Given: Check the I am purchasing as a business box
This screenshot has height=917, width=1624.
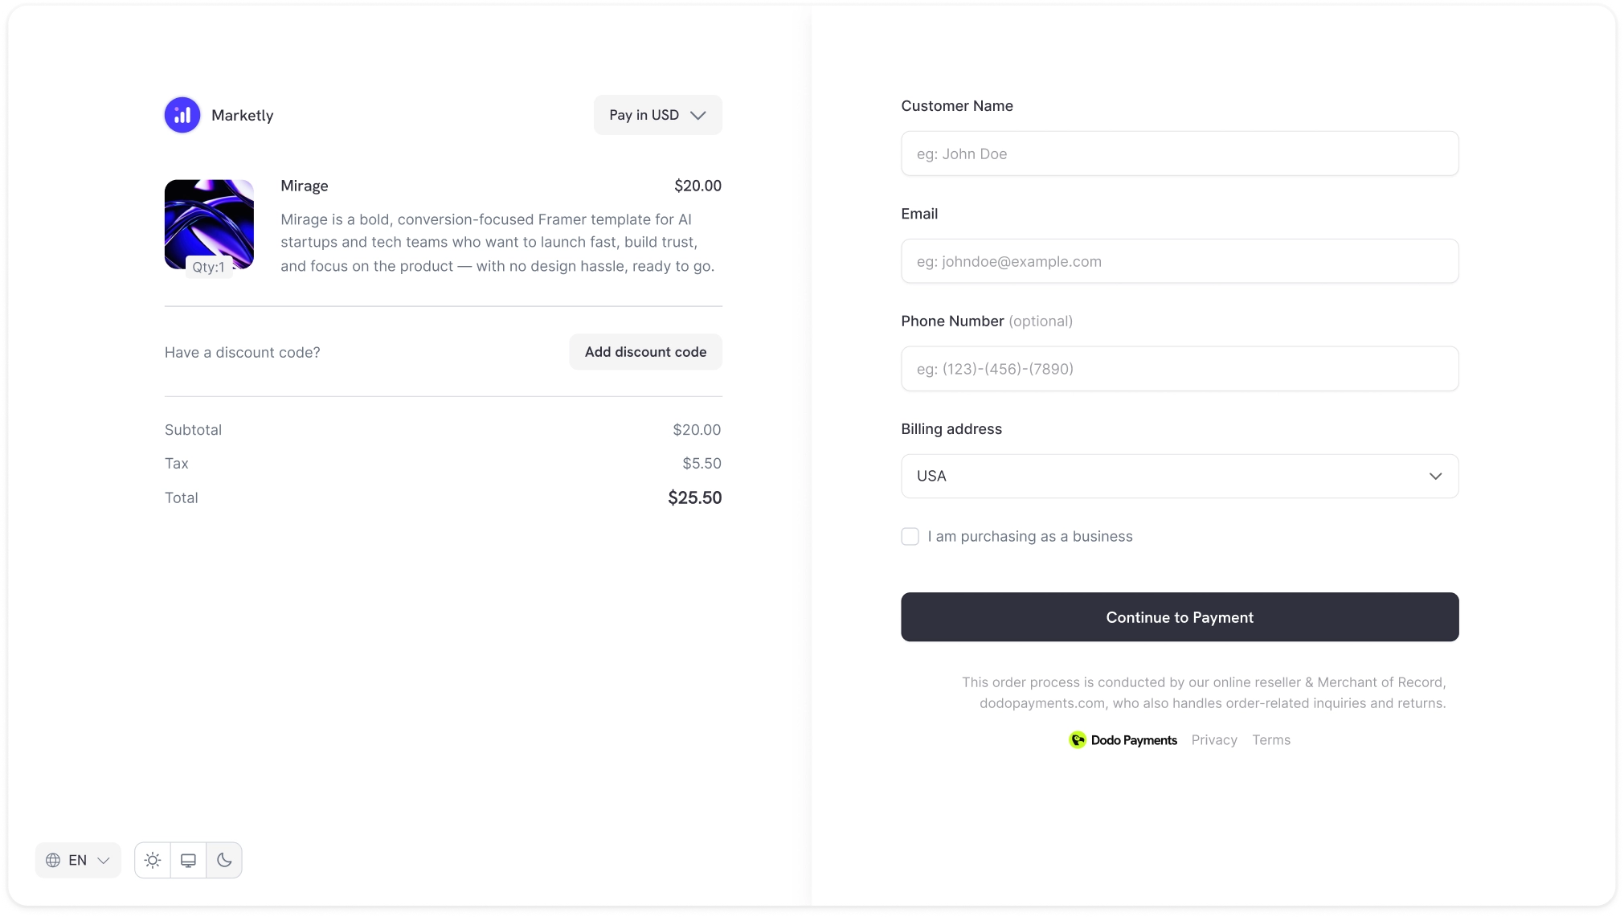Looking at the screenshot, I should point(910,536).
